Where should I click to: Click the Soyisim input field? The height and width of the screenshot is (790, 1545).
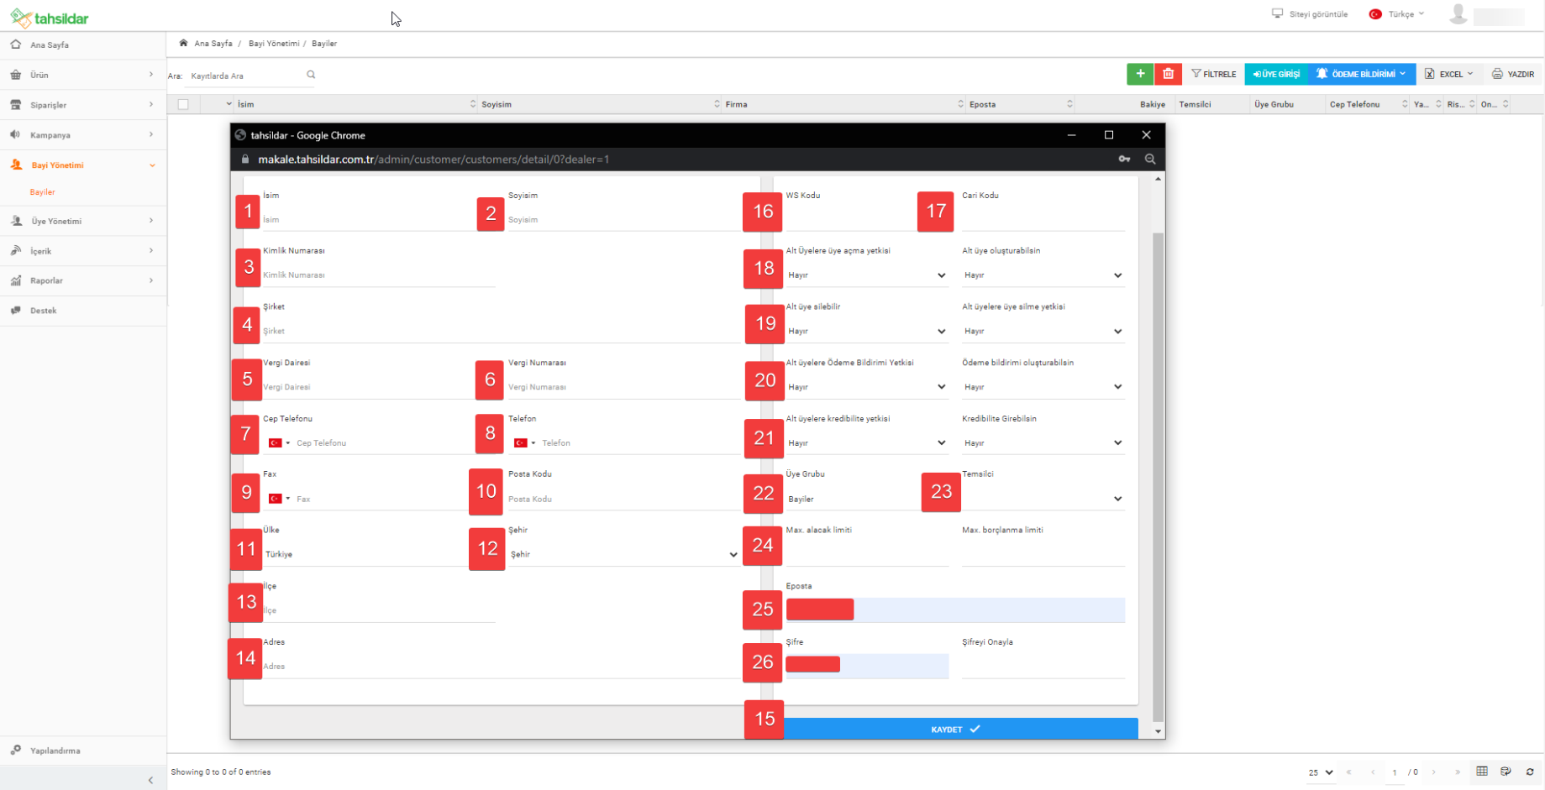coord(623,220)
